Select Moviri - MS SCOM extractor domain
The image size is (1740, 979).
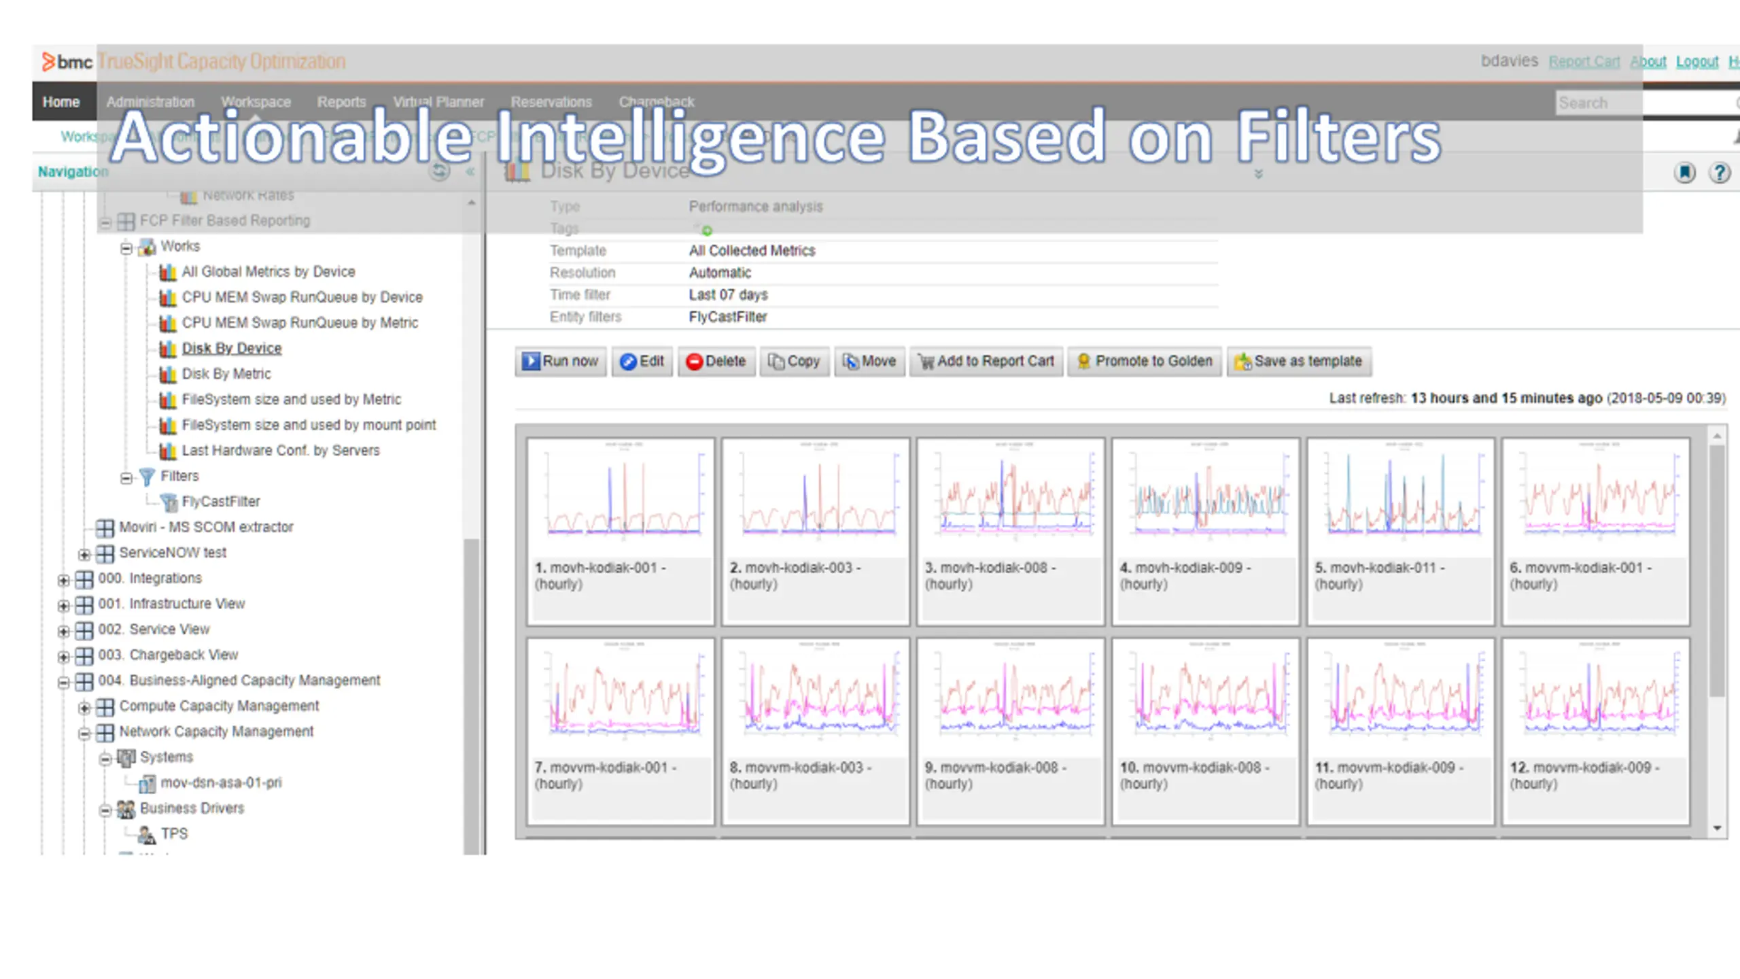click(206, 528)
